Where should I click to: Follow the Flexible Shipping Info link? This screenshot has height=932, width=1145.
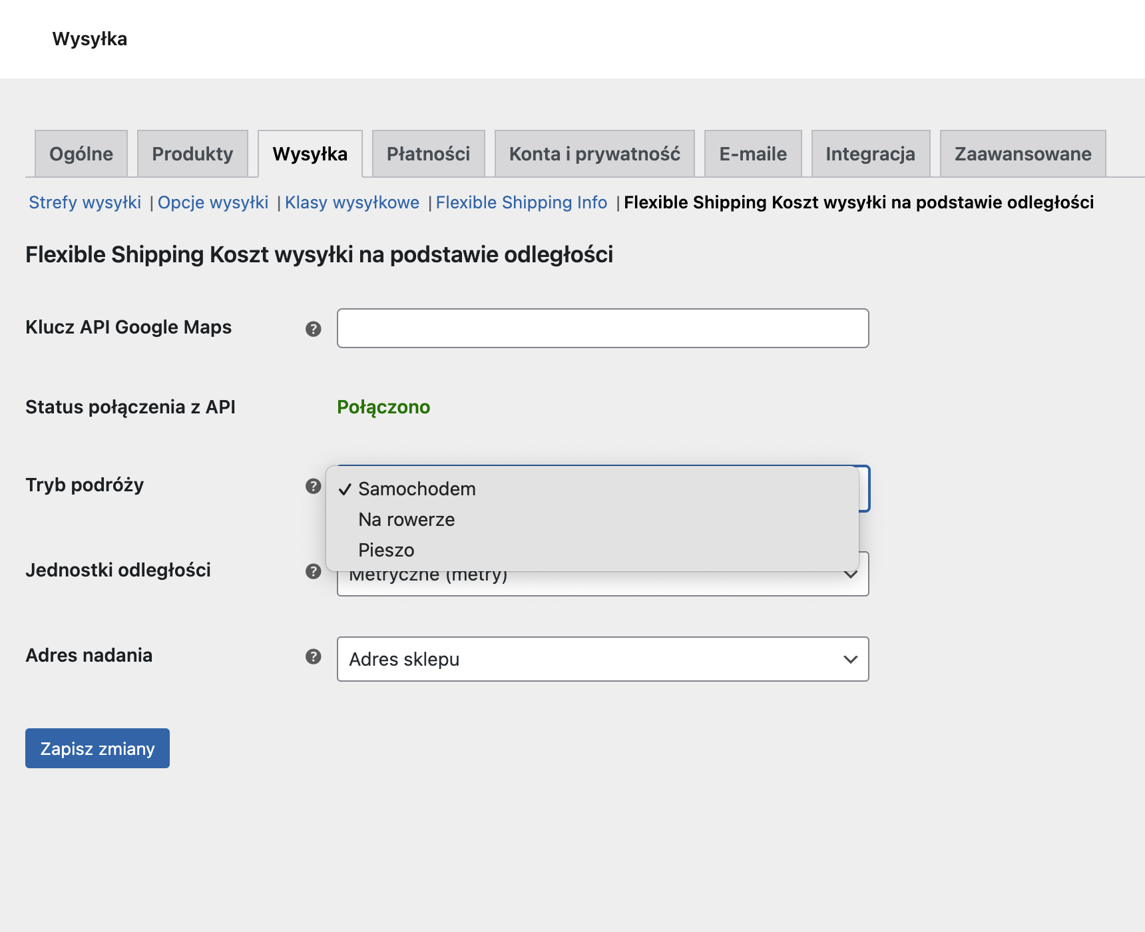(x=521, y=202)
